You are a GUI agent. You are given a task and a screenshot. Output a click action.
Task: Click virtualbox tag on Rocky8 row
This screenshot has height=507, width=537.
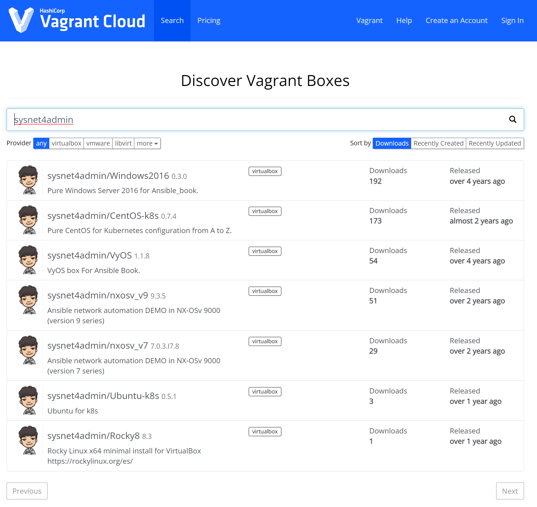265,432
